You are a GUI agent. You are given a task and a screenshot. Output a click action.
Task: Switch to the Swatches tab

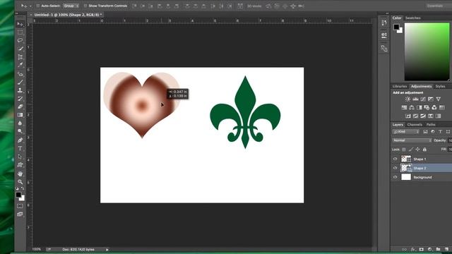tap(412, 18)
